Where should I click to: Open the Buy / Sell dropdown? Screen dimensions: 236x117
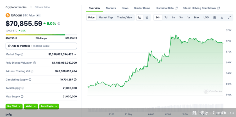coord(14,106)
